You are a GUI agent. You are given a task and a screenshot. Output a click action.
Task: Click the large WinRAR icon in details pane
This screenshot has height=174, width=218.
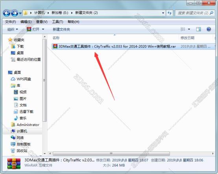(x=14, y=163)
